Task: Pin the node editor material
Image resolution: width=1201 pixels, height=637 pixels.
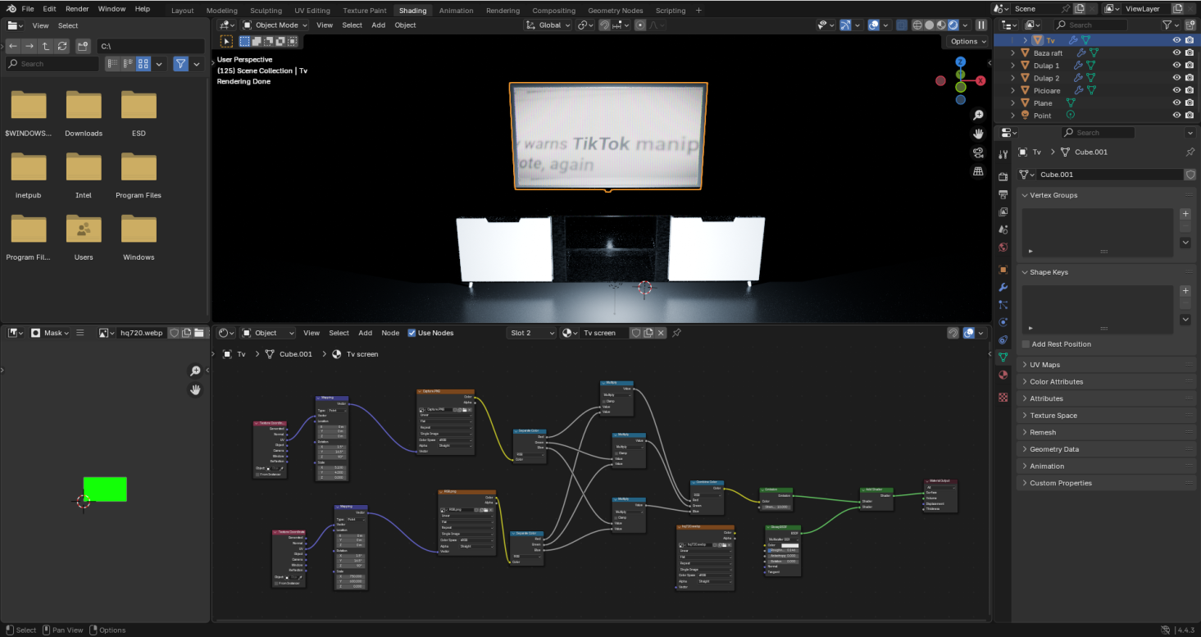Action: tap(676, 333)
